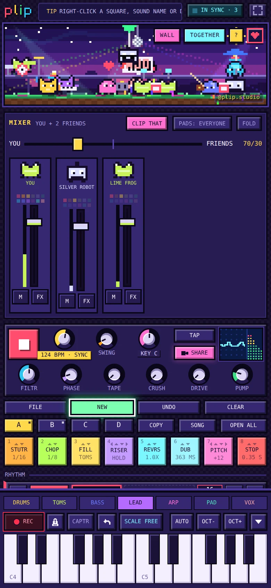271x588 pixels.
Task: Click the Silver Robot volume fader
Action: pyautogui.click(x=81, y=226)
